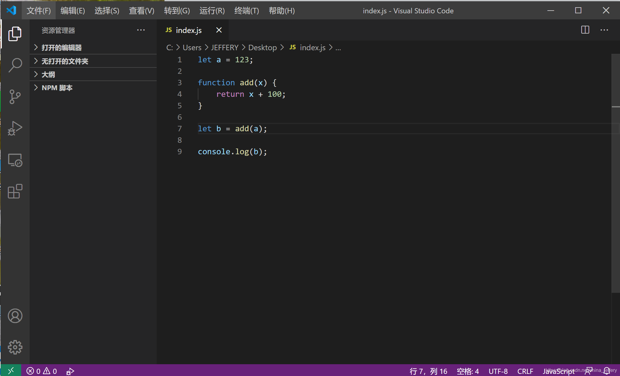Open the Search view icon
This screenshot has width=620, height=376.
tap(15, 65)
